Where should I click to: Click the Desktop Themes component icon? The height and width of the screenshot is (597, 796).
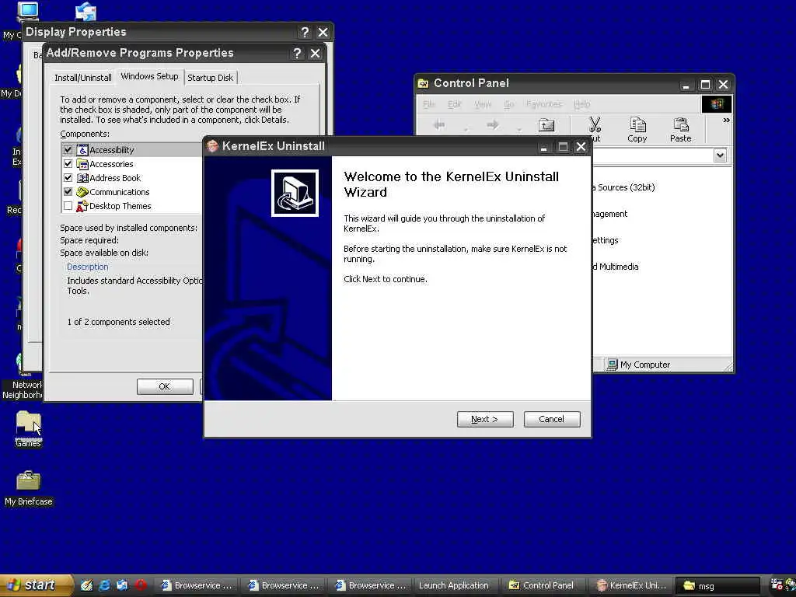(82, 205)
